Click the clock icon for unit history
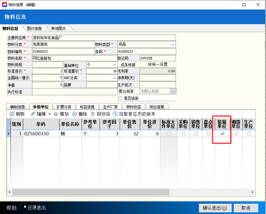This screenshot has width=266, height=214. [x=115, y=114]
